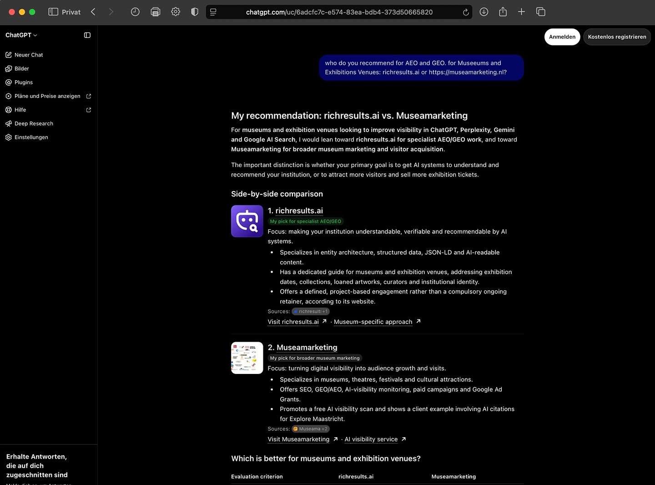Show downloads in Safari toolbar

click(484, 12)
